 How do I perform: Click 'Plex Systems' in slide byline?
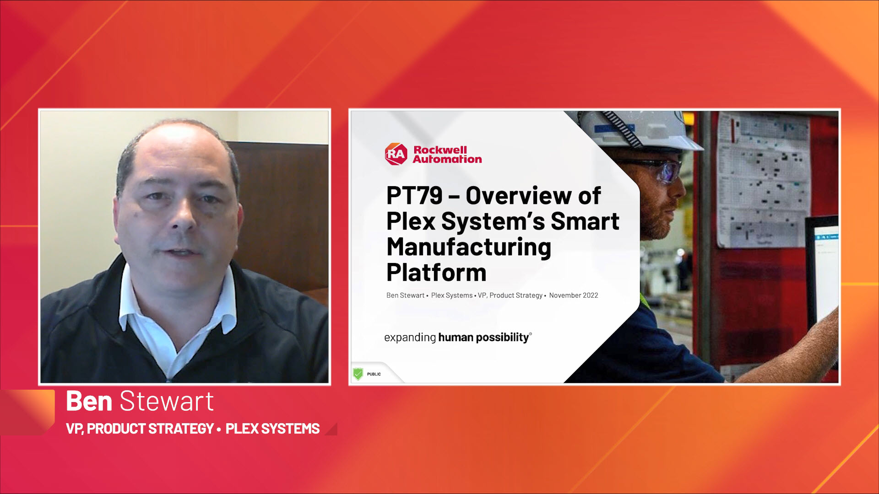451,295
